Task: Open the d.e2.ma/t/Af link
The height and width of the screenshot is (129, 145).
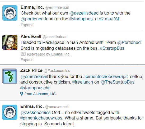Action: coord(107,19)
